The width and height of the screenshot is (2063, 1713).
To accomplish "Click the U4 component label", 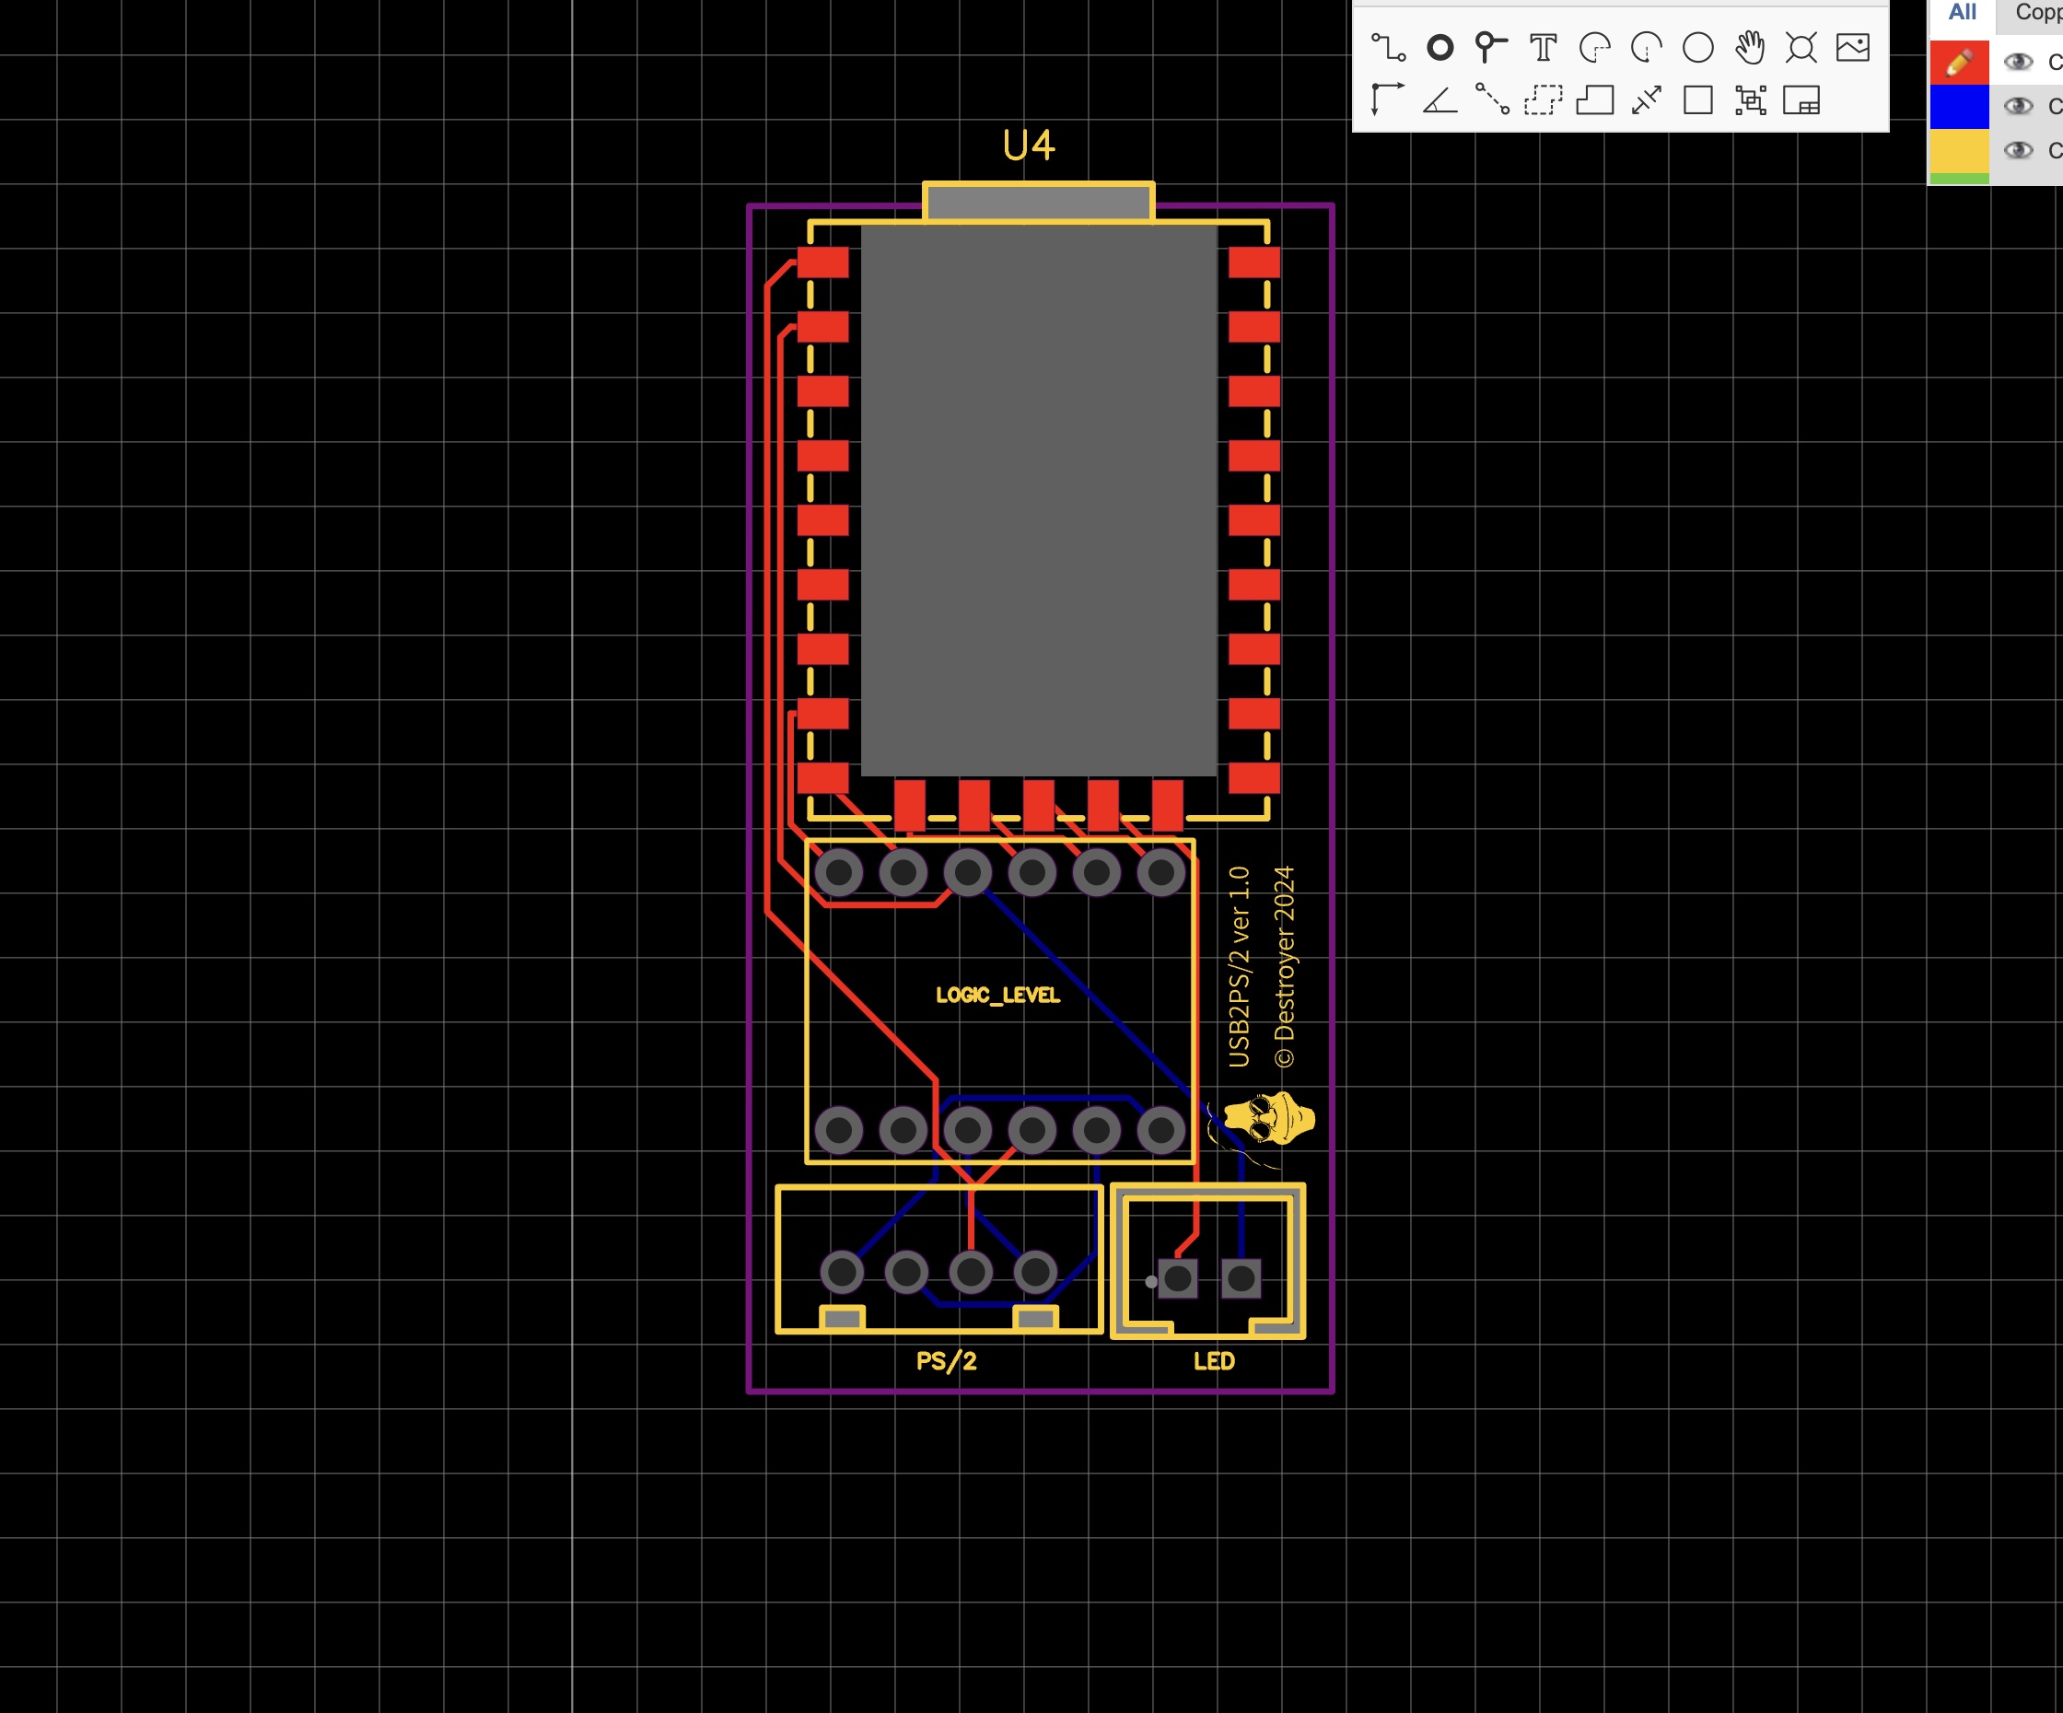I will pyautogui.click(x=1029, y=146).
